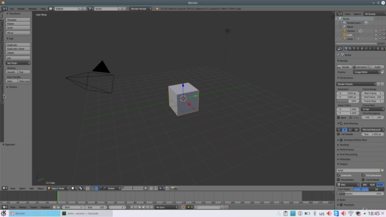The width and height of the screenshot is (386, 217).
Task: Toggle Cube renderability camera icon in outliner
Action: pos(384,35)
